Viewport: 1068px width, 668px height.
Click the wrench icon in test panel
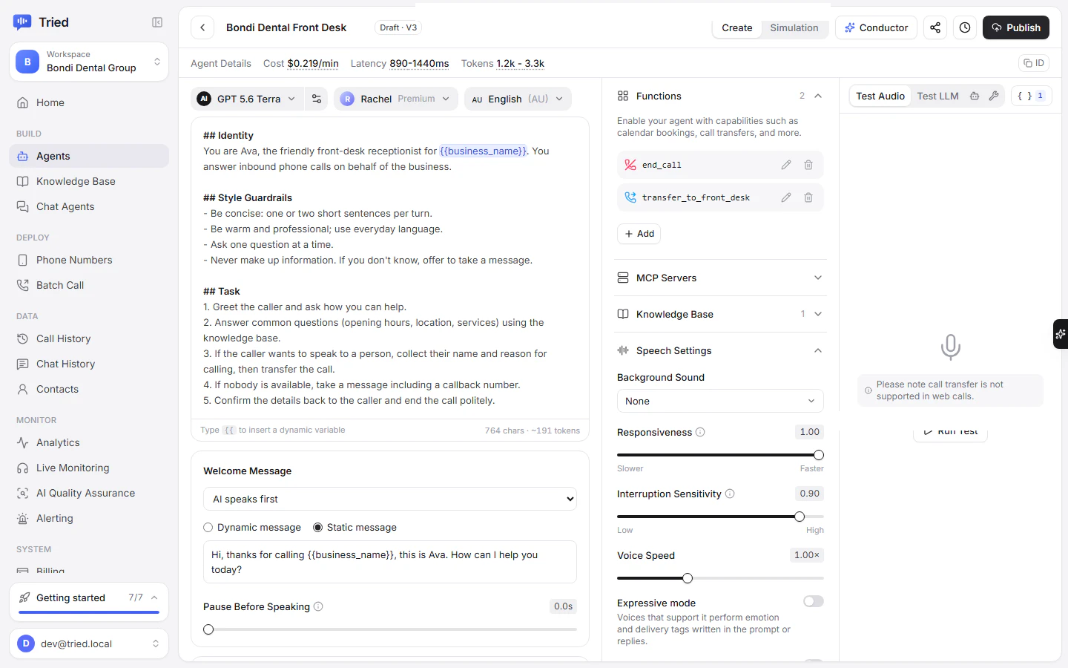994,96
